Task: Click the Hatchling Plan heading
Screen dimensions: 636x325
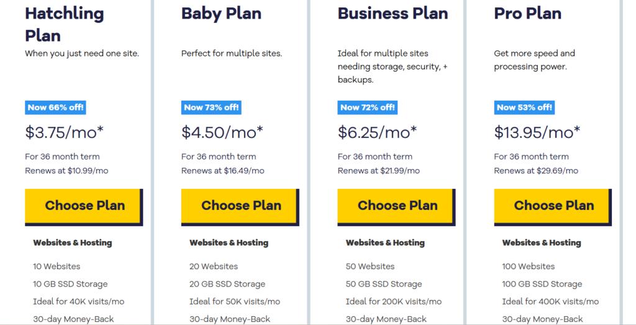Action: (65, 24)
